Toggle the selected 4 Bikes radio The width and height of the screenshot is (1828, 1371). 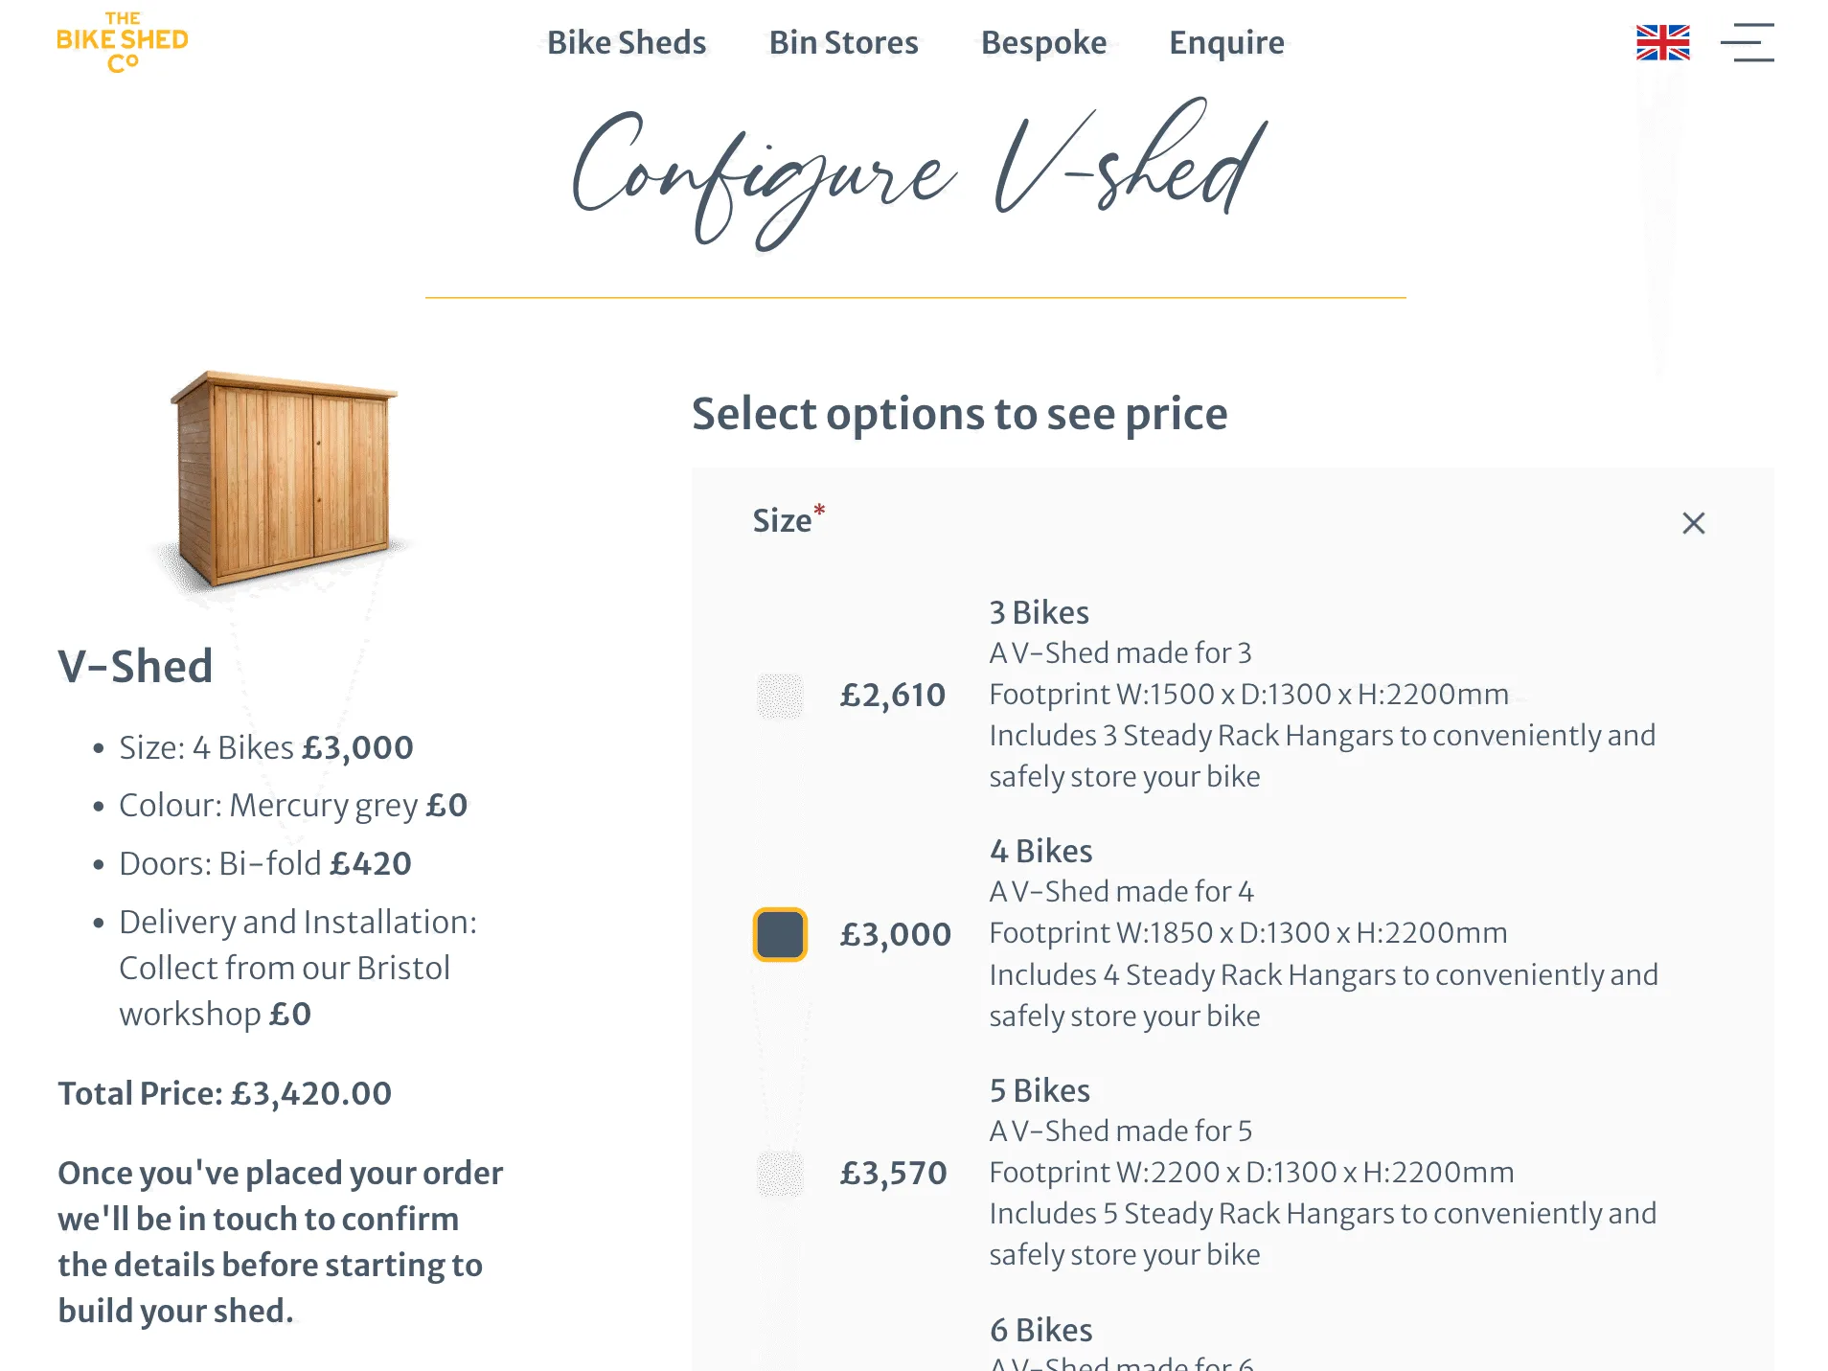click(x=780, y=934)
